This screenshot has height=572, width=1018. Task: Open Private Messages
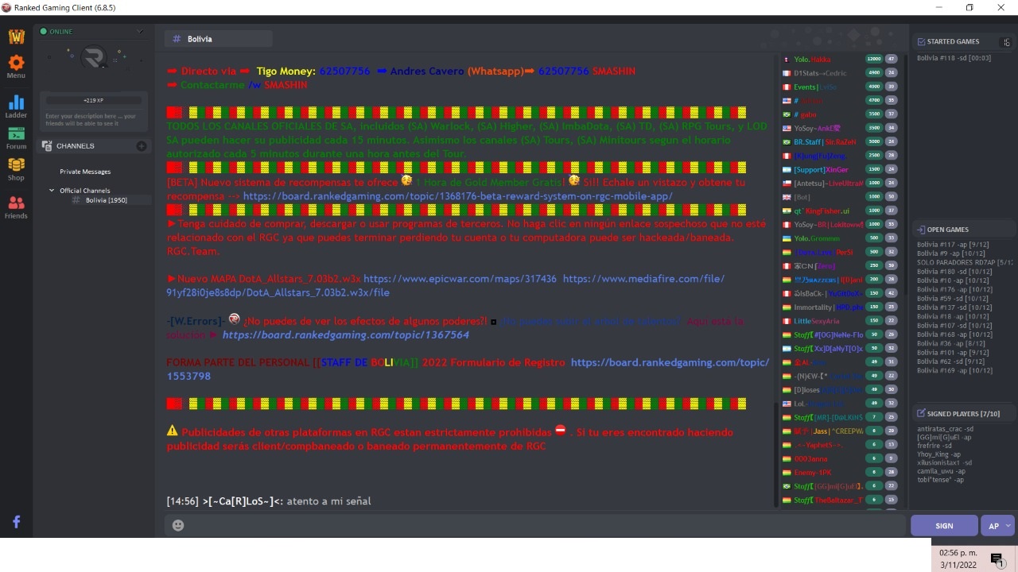point(85,172)
